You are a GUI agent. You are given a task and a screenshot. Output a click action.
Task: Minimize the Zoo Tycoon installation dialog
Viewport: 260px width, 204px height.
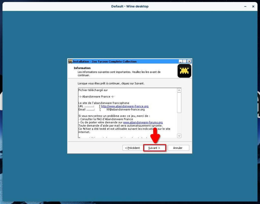tap(180, 61)
